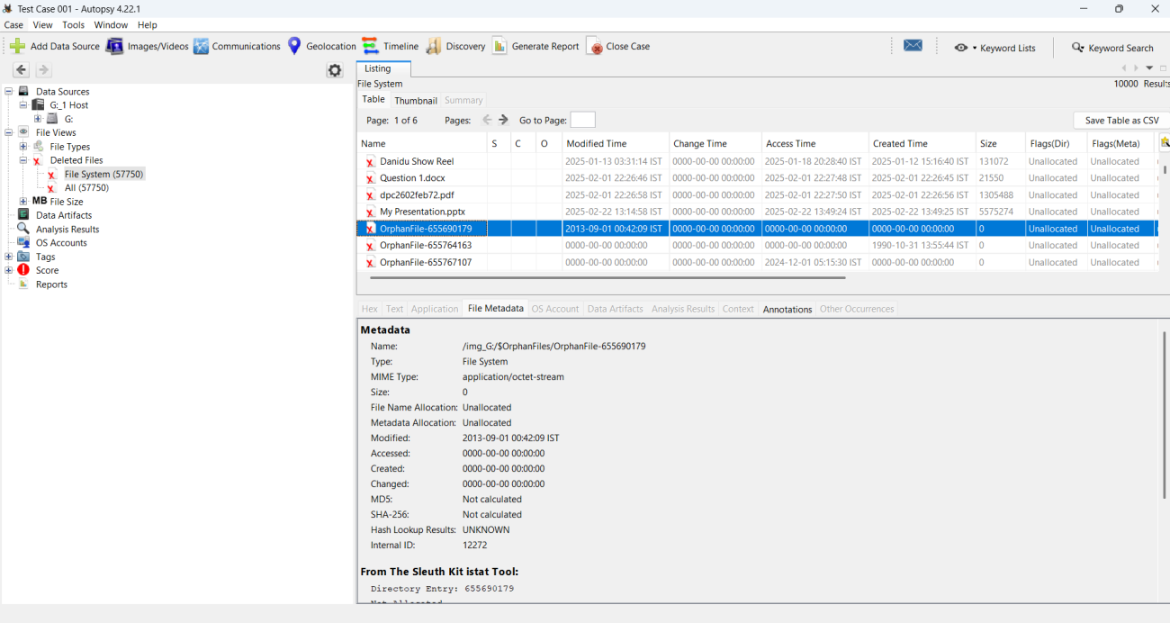
Task: Click the Generate Report icon
Action: click(x=499, y=46)
